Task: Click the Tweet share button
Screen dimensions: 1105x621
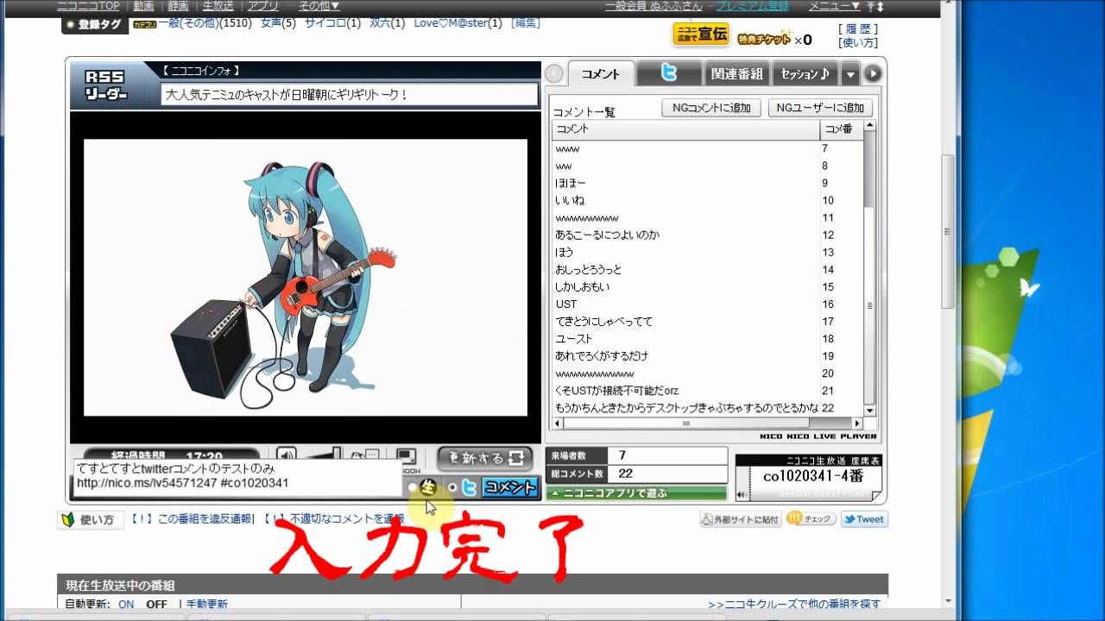Action: tap(863, 519)
